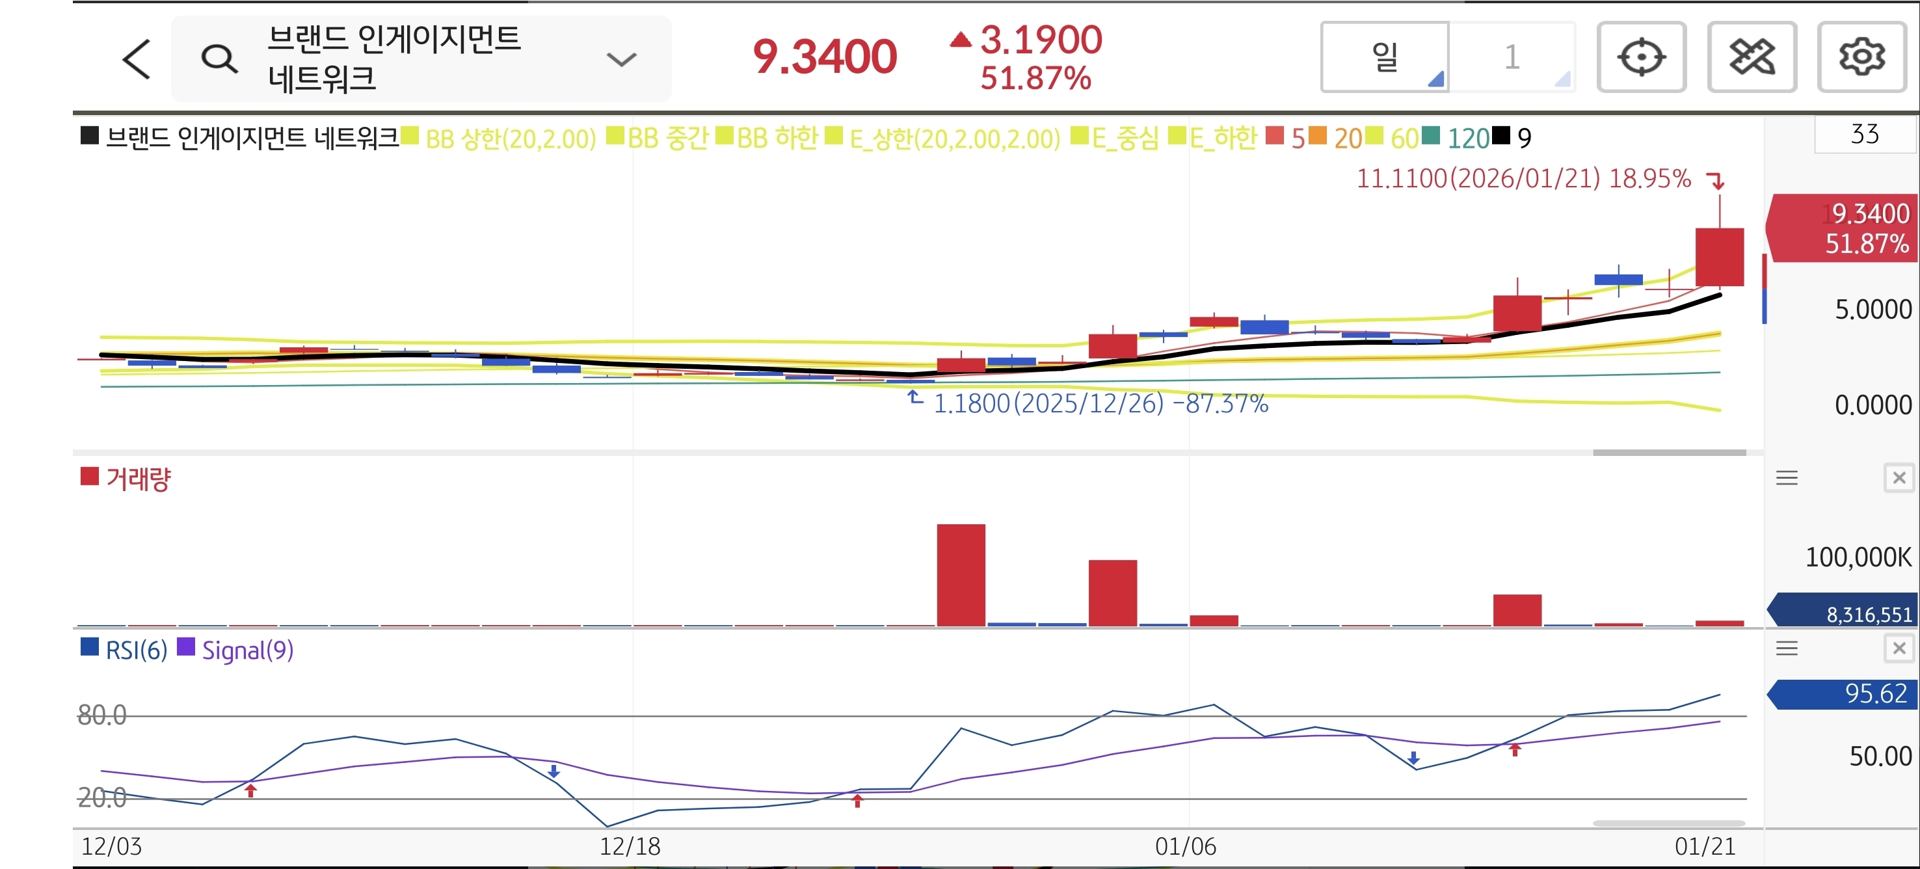1920x869 pixels.
Task: Select the 거래량 volume legend label
Action: point(138,479)
